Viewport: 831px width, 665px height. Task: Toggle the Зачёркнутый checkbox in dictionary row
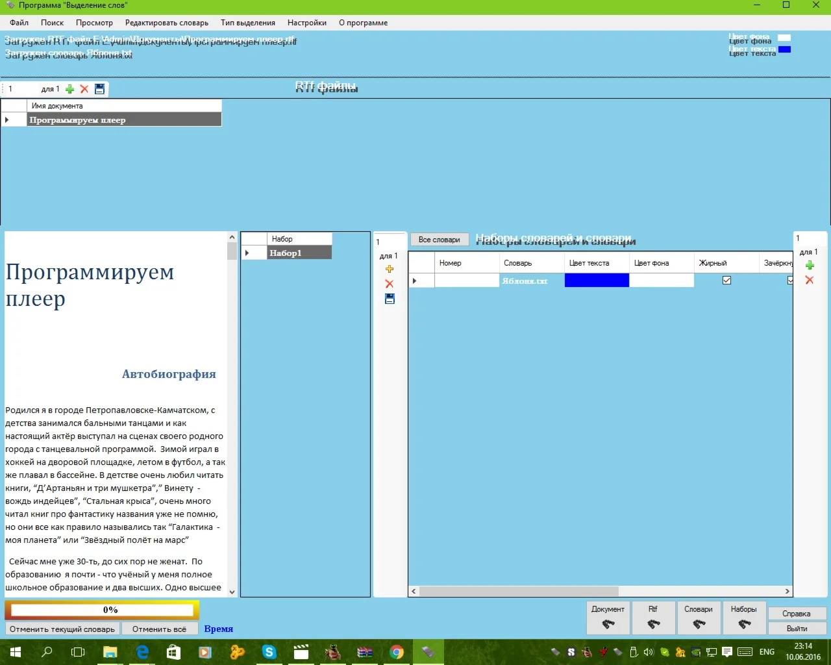click(x=789, y=281)
